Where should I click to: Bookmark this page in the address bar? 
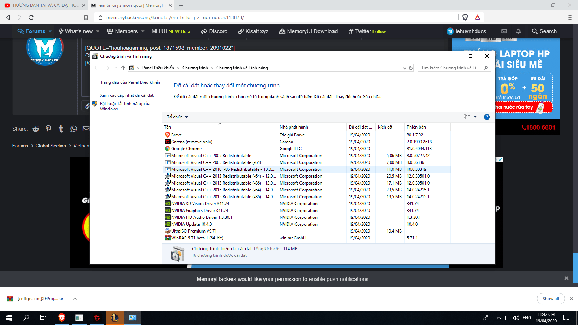click(86, 17)
